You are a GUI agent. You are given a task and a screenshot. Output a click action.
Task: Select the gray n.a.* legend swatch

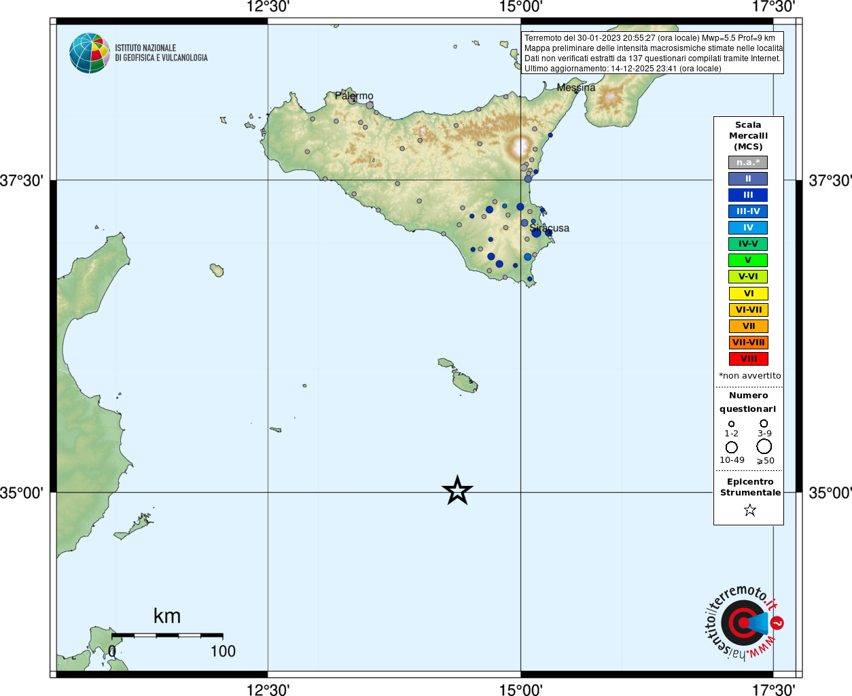coord(748,162)
